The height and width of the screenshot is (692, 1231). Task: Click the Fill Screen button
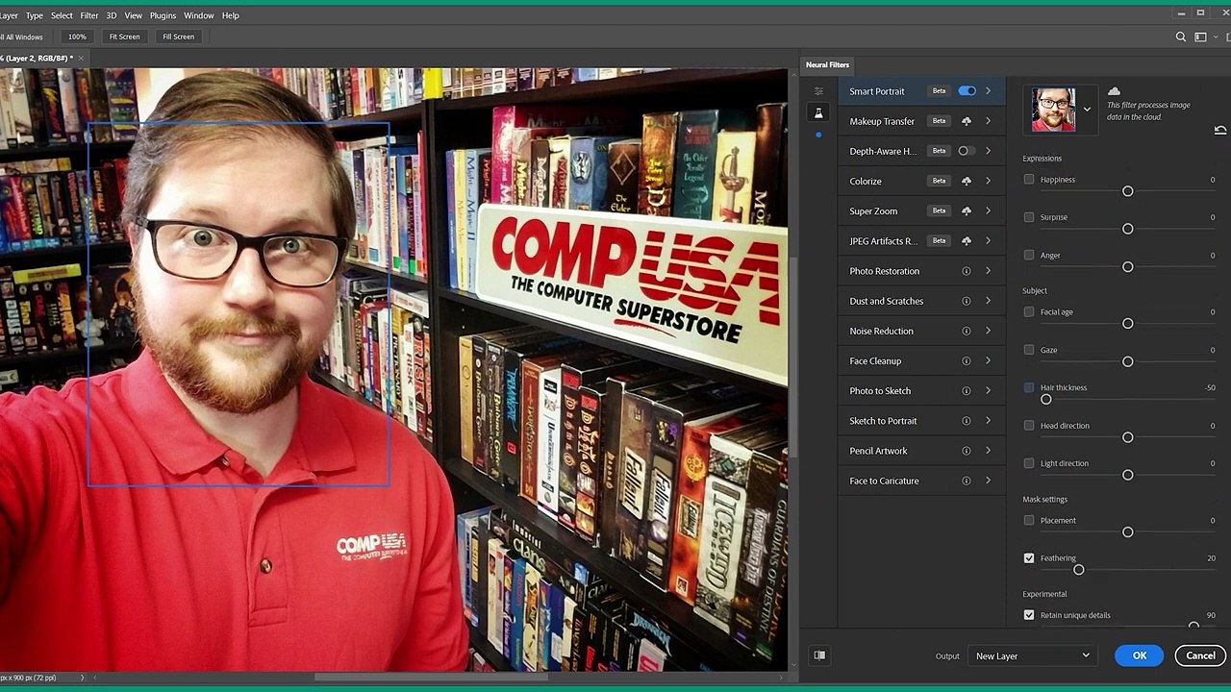[178, 37]
